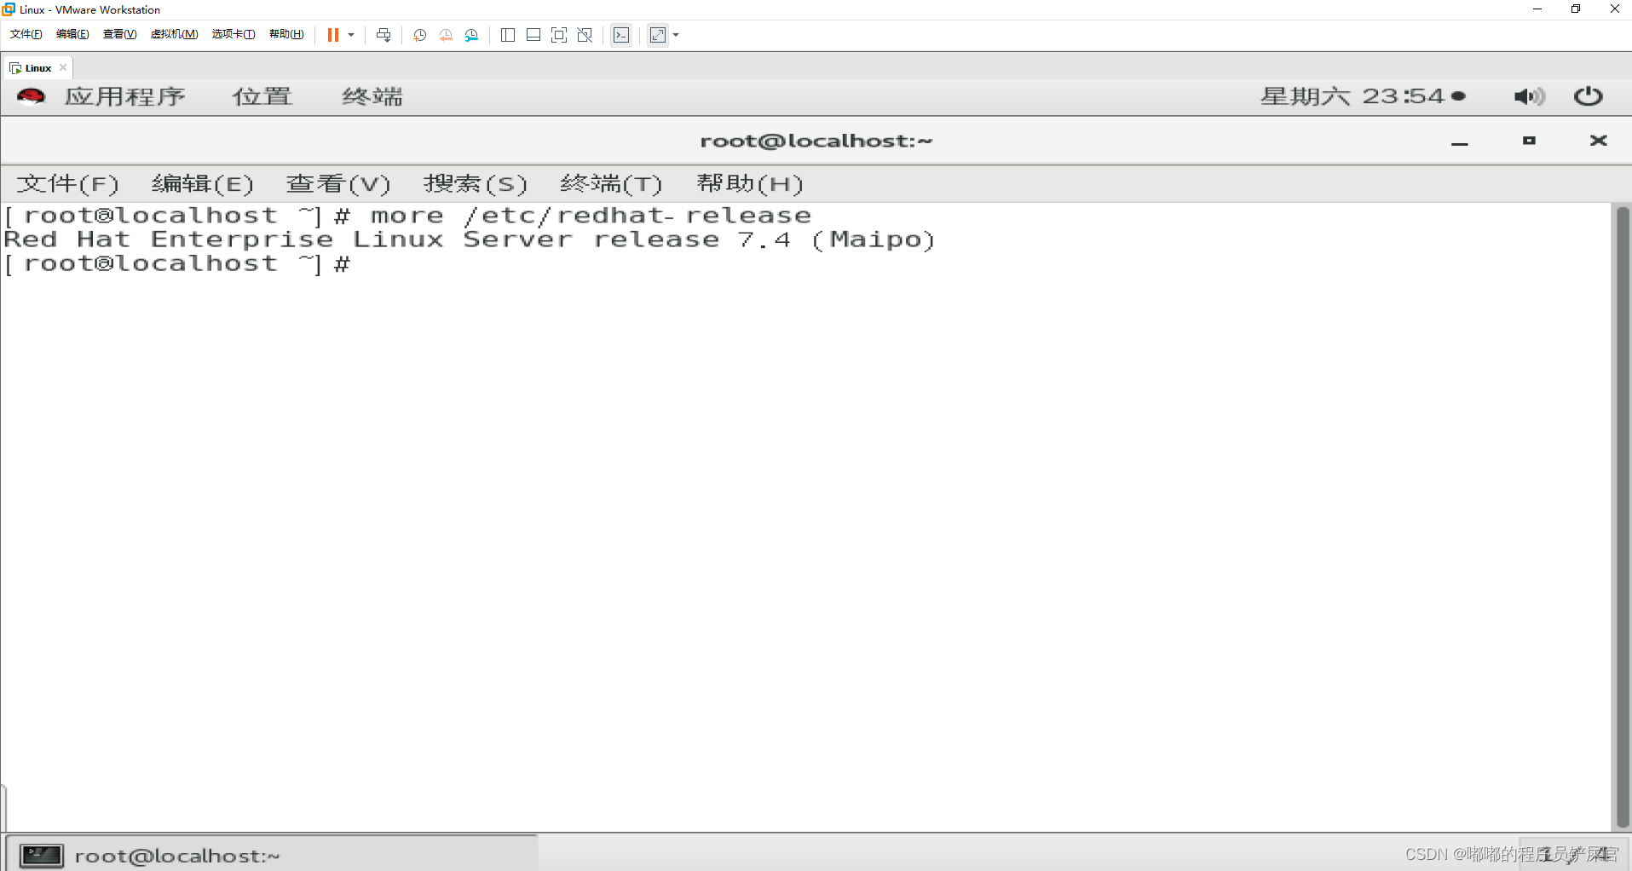Open VMware 虚拟机(M) menu
This screenshot has height=871, width=1632.
click(174, 34)
